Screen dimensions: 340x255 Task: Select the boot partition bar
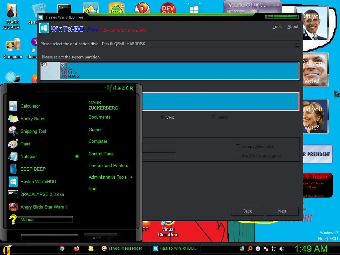point(220,102)
